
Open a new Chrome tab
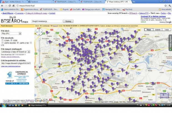[134, 2]
